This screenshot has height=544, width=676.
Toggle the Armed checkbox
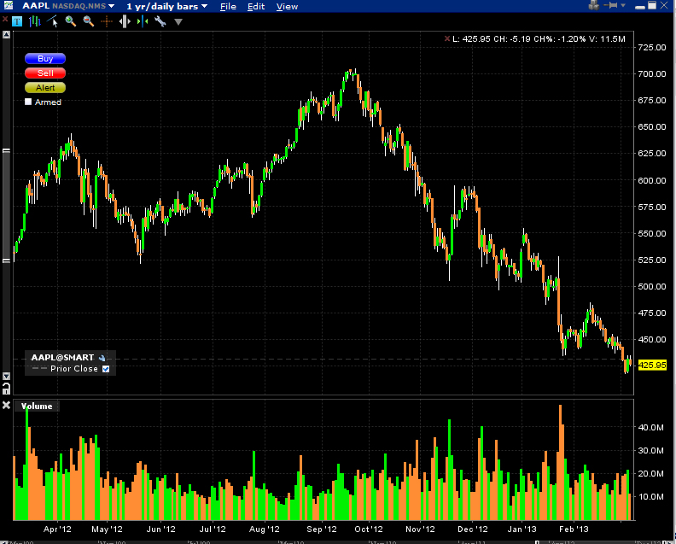(x=28, y=102)
